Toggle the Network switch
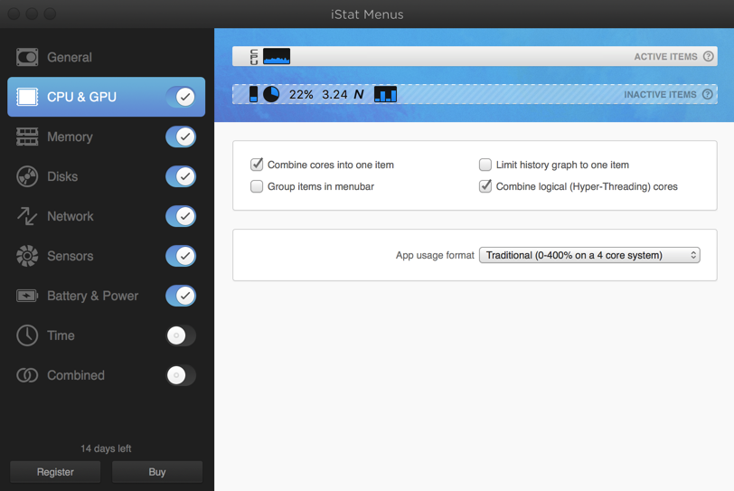Viewport: 734px width, 491px height. point(181,216)
